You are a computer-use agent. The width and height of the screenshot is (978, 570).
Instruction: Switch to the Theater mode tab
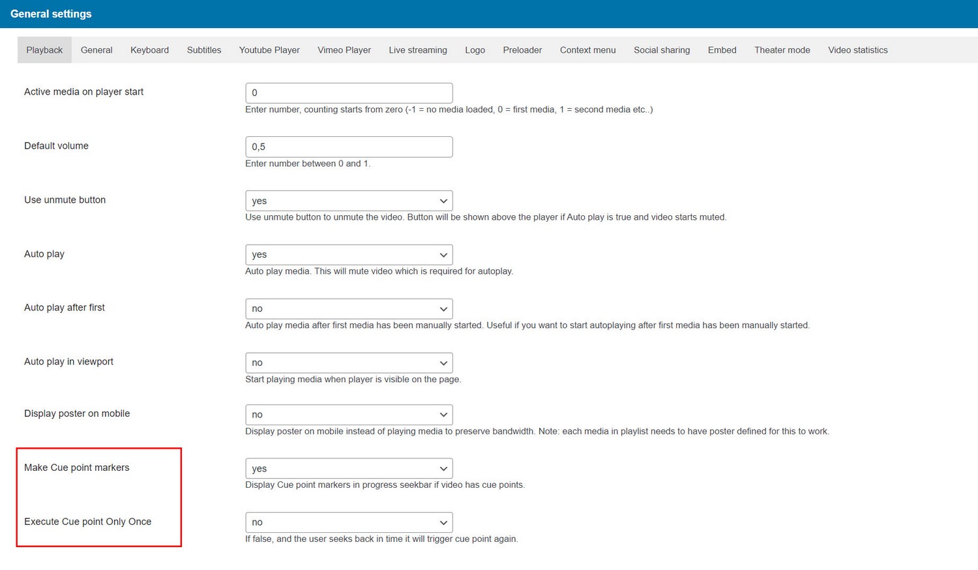point(782,50)
